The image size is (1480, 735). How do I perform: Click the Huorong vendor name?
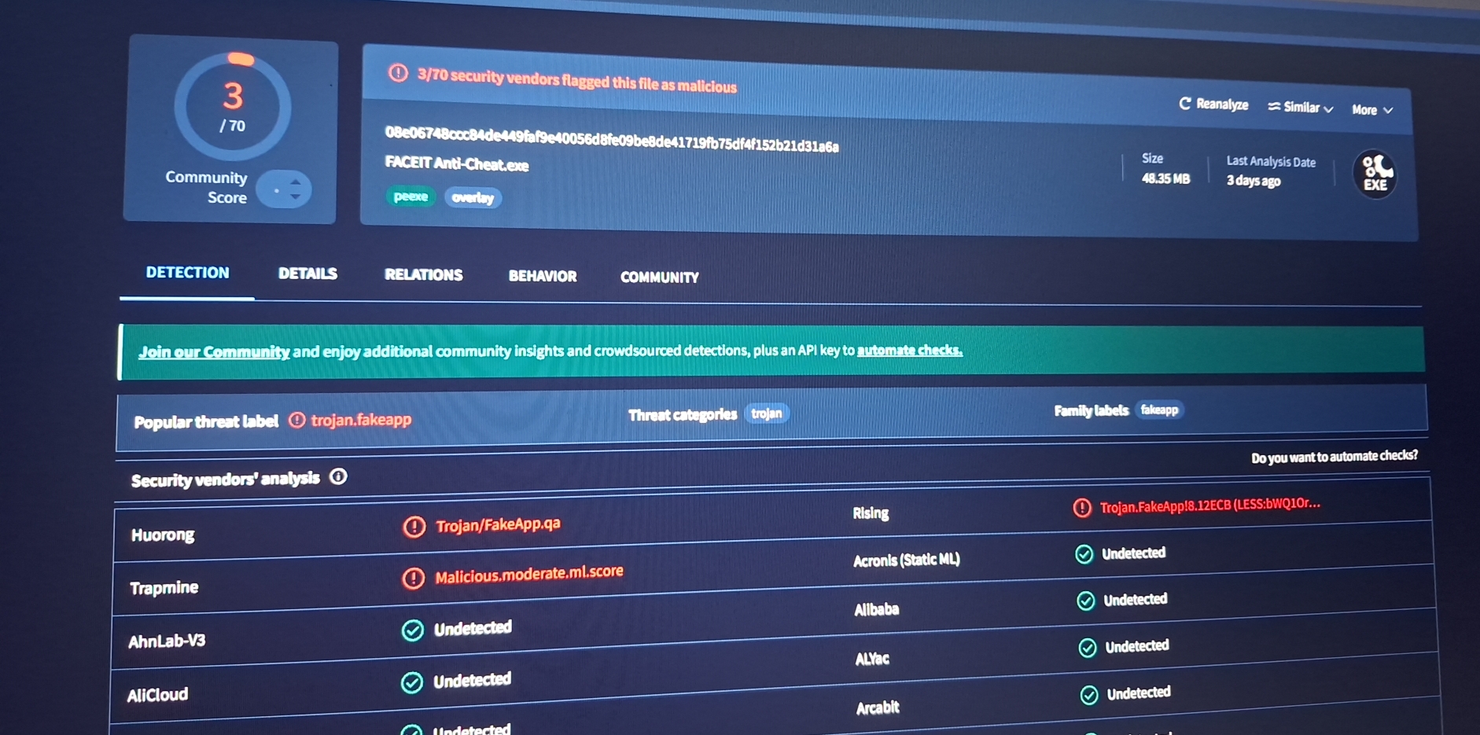[163, 535]
